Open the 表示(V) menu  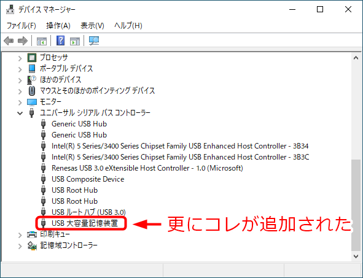(92, 25)
